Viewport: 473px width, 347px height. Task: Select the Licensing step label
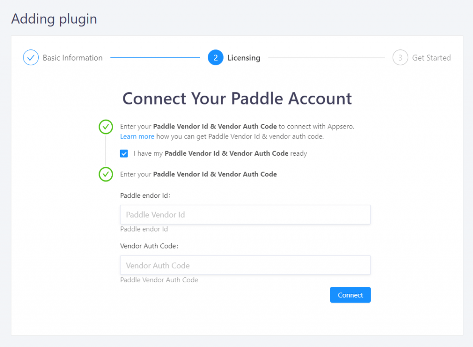pyautogui.click(x=244, y=58)
